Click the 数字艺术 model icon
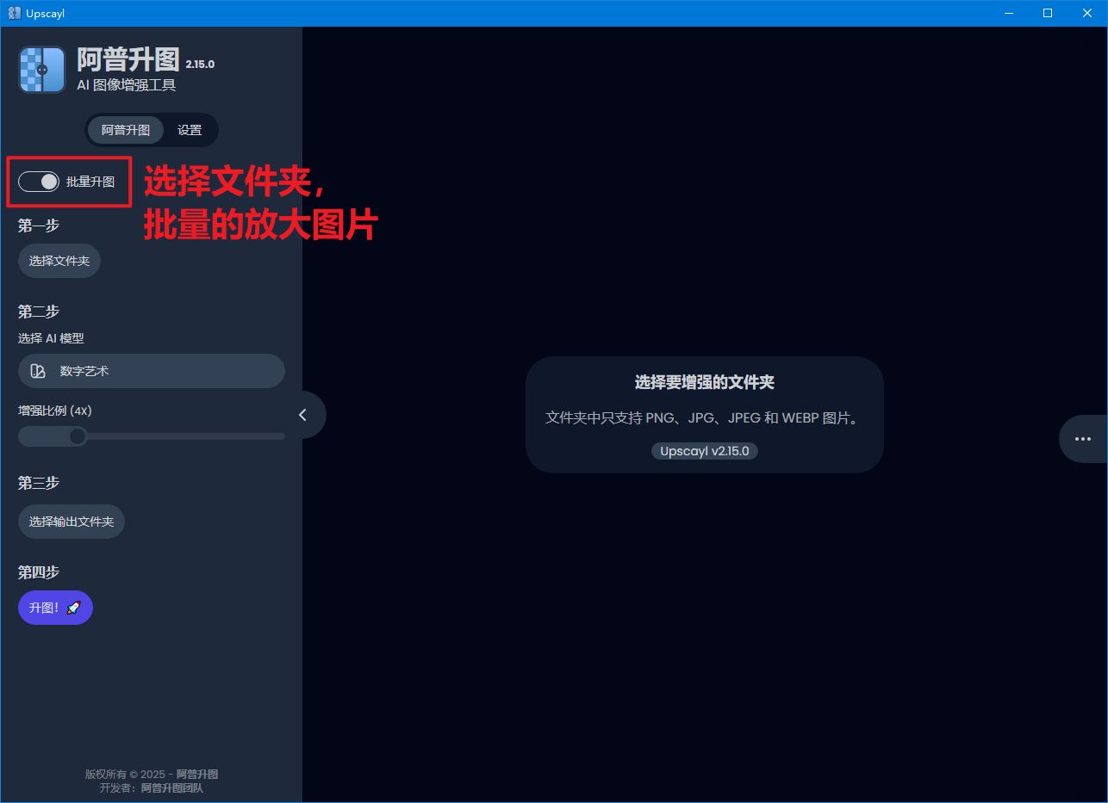 tap(38, 371)
